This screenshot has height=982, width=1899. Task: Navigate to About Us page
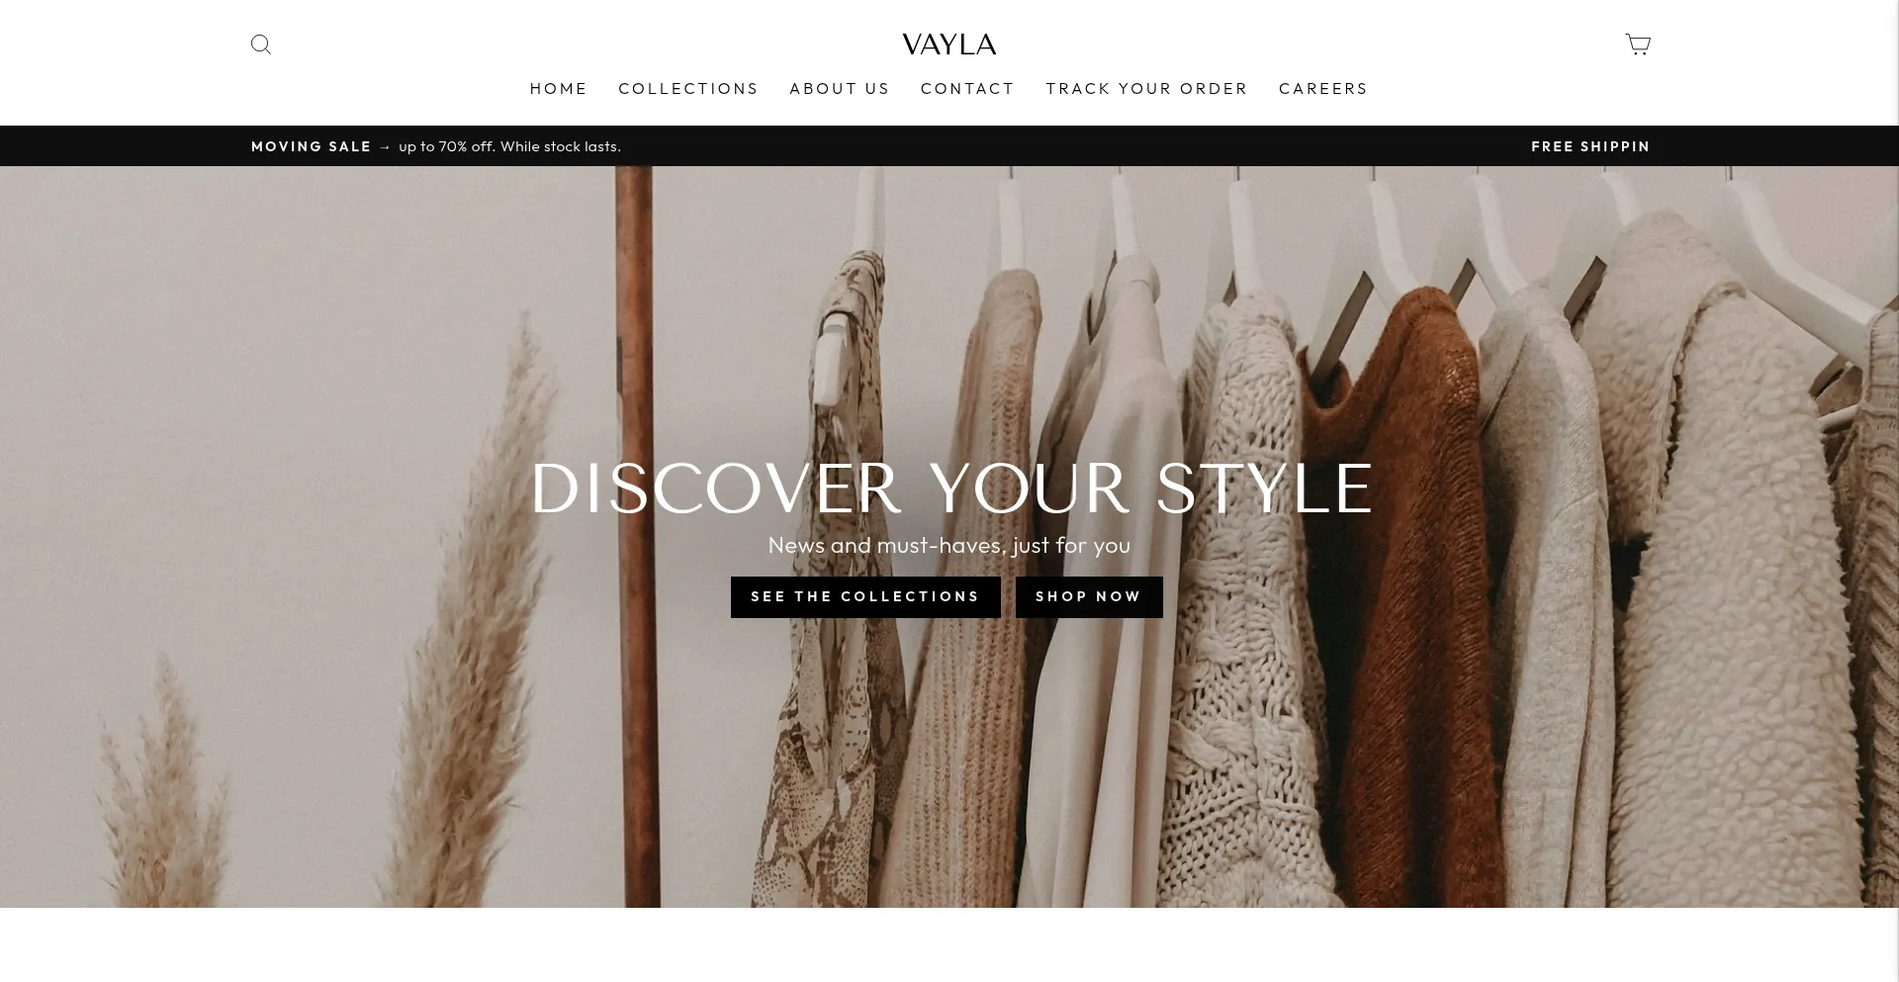click(840, 89)
